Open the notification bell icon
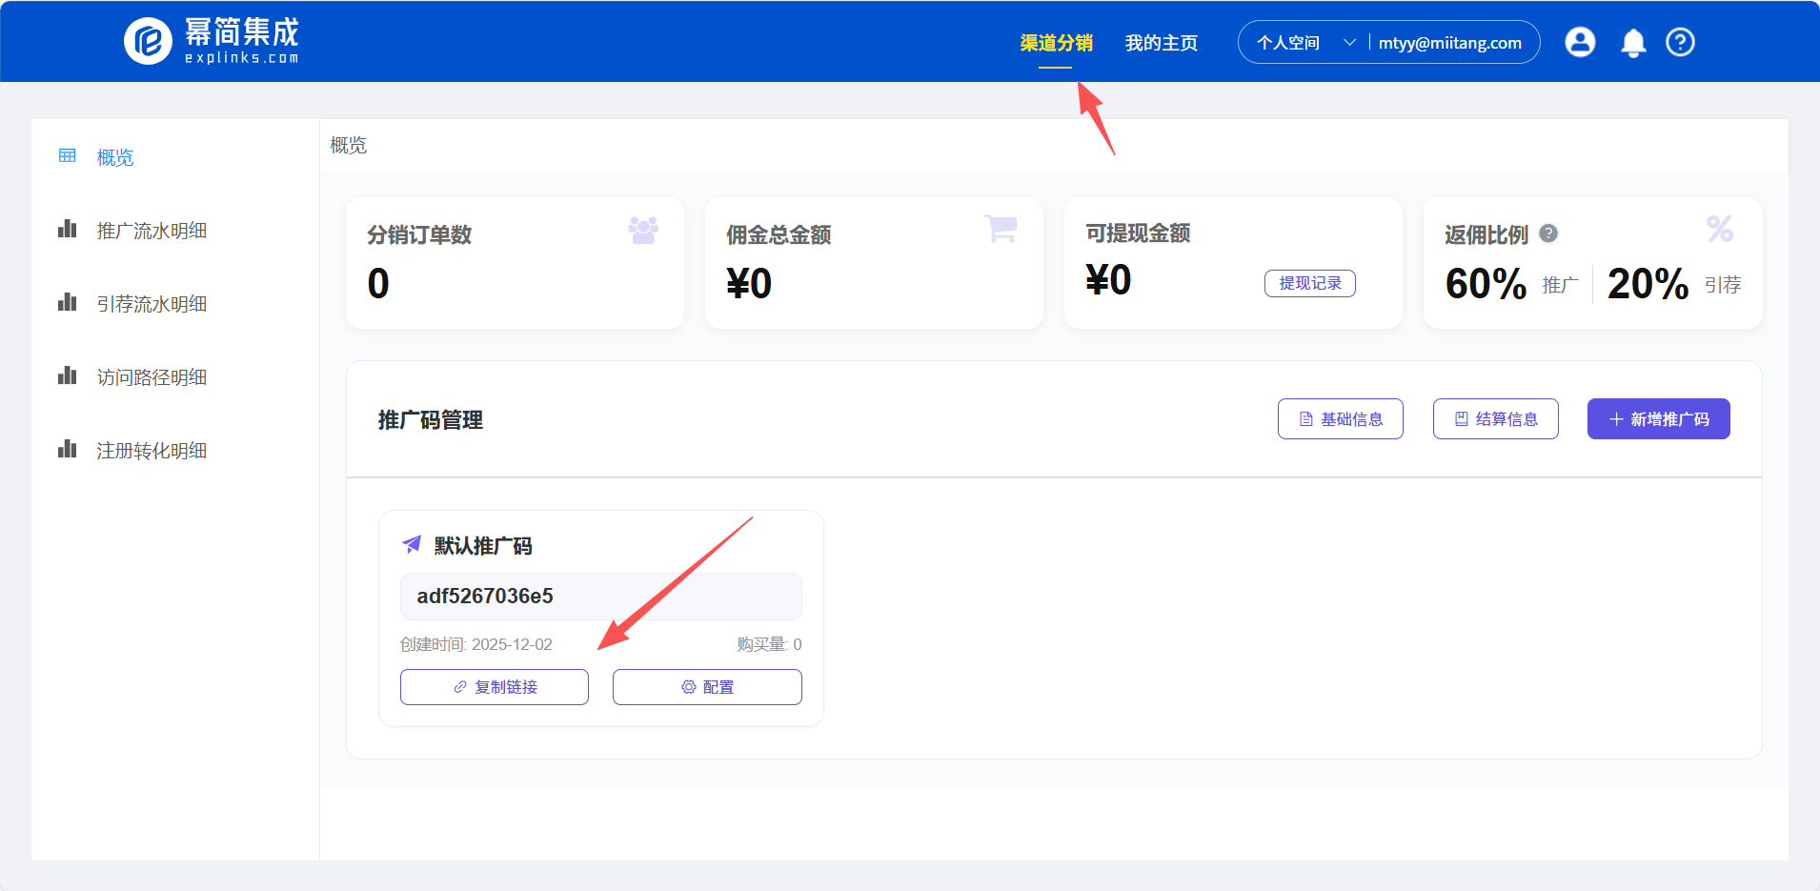 click(x=1631, y=41)
